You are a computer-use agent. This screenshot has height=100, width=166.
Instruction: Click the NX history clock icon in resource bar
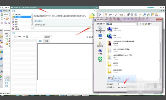tap(1, 72)
